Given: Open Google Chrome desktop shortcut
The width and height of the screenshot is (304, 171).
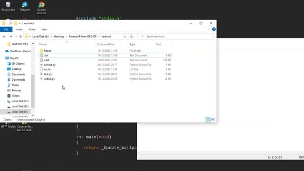Looking at the screenshot, I should tap(41, 8).
